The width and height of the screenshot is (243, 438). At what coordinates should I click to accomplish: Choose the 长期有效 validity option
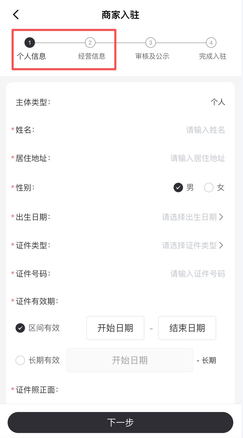click(20, 360)
